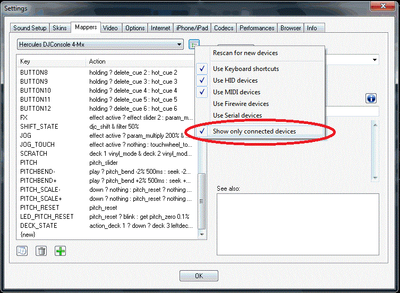
Task: Select the BUTTON12 mapping row
Action: point(107,109)
